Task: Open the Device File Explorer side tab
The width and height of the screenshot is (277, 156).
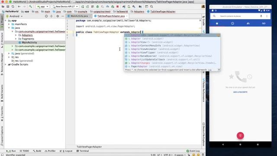Action: point(203,134)
